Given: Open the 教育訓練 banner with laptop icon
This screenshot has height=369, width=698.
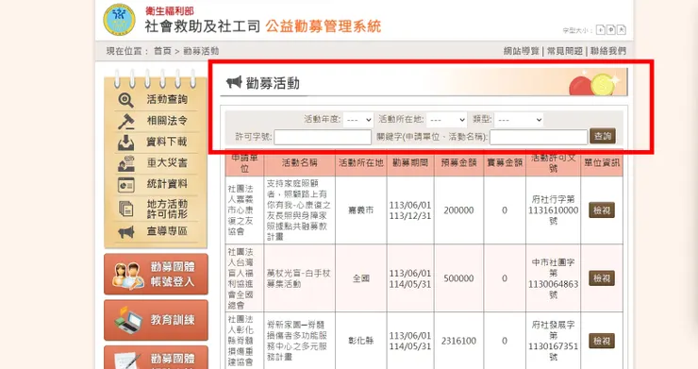Looking at the screenshot, I should 156,320.
